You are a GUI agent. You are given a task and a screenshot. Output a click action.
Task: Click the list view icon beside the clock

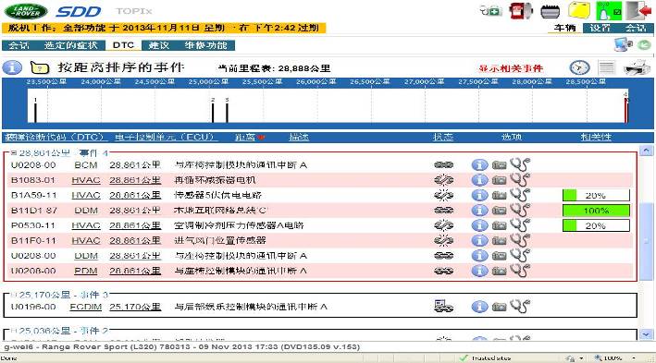coord(606,67)
